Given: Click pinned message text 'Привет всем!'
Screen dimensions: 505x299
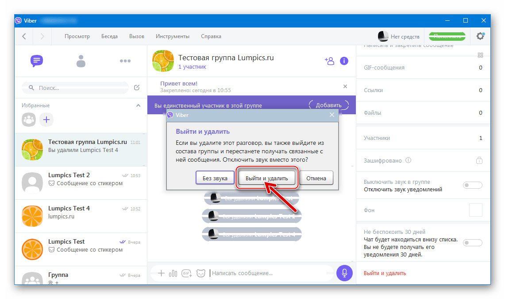Looking at the screenshot, I should (x=179, y=83).
